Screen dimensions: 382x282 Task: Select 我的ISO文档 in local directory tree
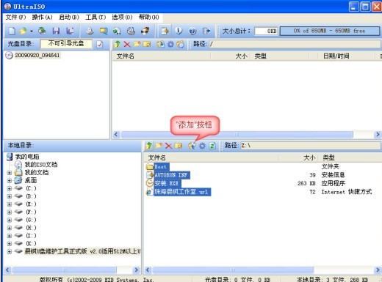tap(41, 165)
